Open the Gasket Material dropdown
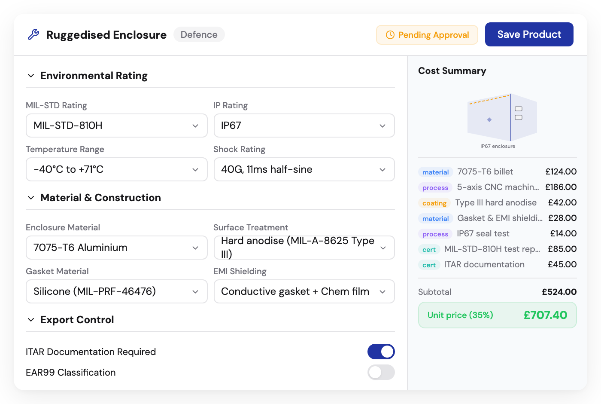601x404 pixels. pos(116,291)
